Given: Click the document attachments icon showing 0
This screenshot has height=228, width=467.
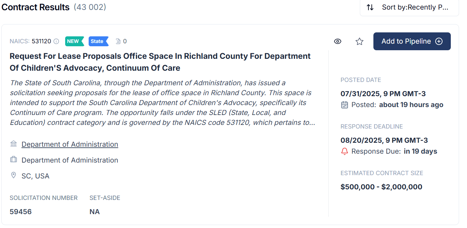Looking at the screenshot, I should (x=121, y=41).
